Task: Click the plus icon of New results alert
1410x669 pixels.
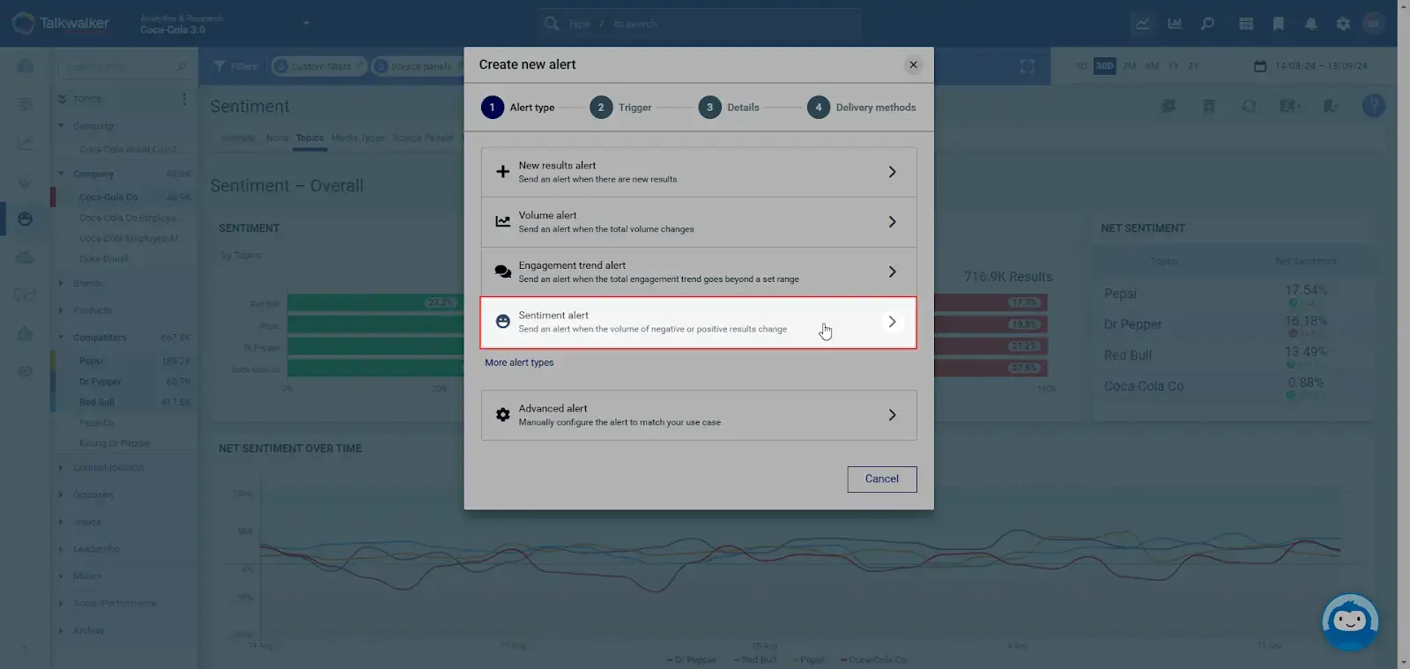Action: [x=502, y=172]
